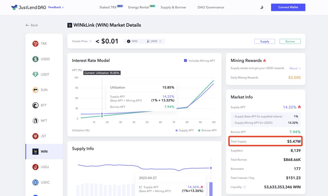328x196 pixels.
Task: Click Connect Wallet button
Action: 288,7
